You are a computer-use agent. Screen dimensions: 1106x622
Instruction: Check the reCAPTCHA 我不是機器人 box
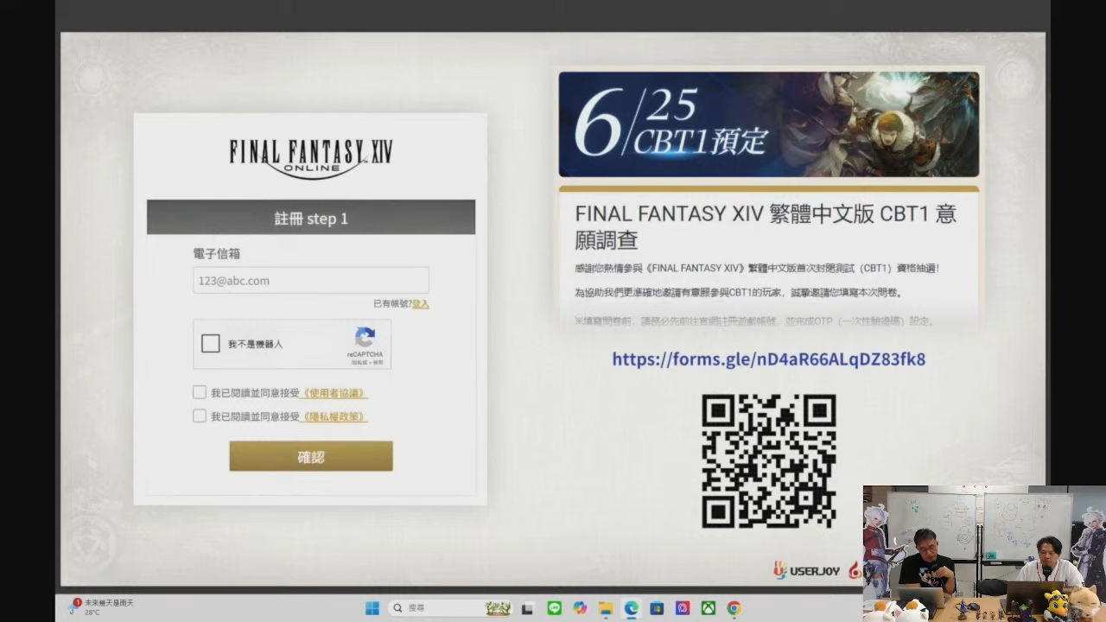pyautogui.click(x=211, y=344)
